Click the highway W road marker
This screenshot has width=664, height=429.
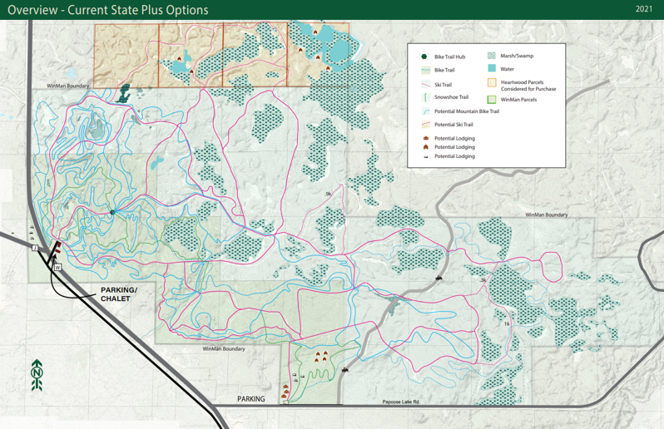point(57,268)
